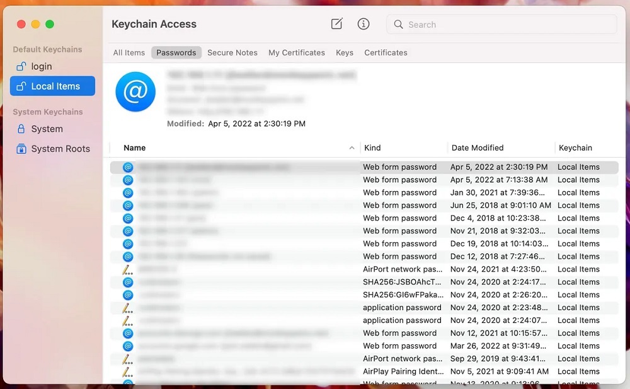The image size is (630, 389).
Task: Switch to the All Items tab
Action: pos(129,53)
